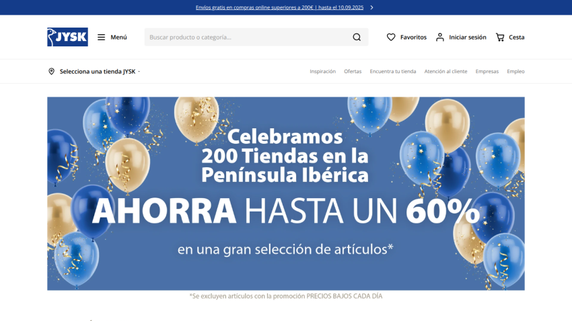Screen dimensions: 572x321
Task: Click the PRECIOS BAJOS CADA DÍA disclaimer text
Action: coord(285,296)
